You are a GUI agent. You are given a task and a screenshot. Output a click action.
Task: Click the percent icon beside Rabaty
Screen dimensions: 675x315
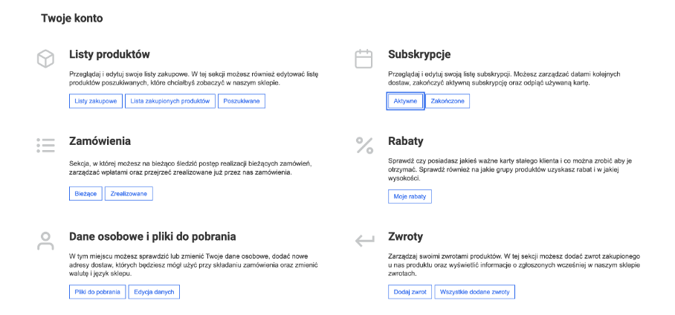(364, 146)
